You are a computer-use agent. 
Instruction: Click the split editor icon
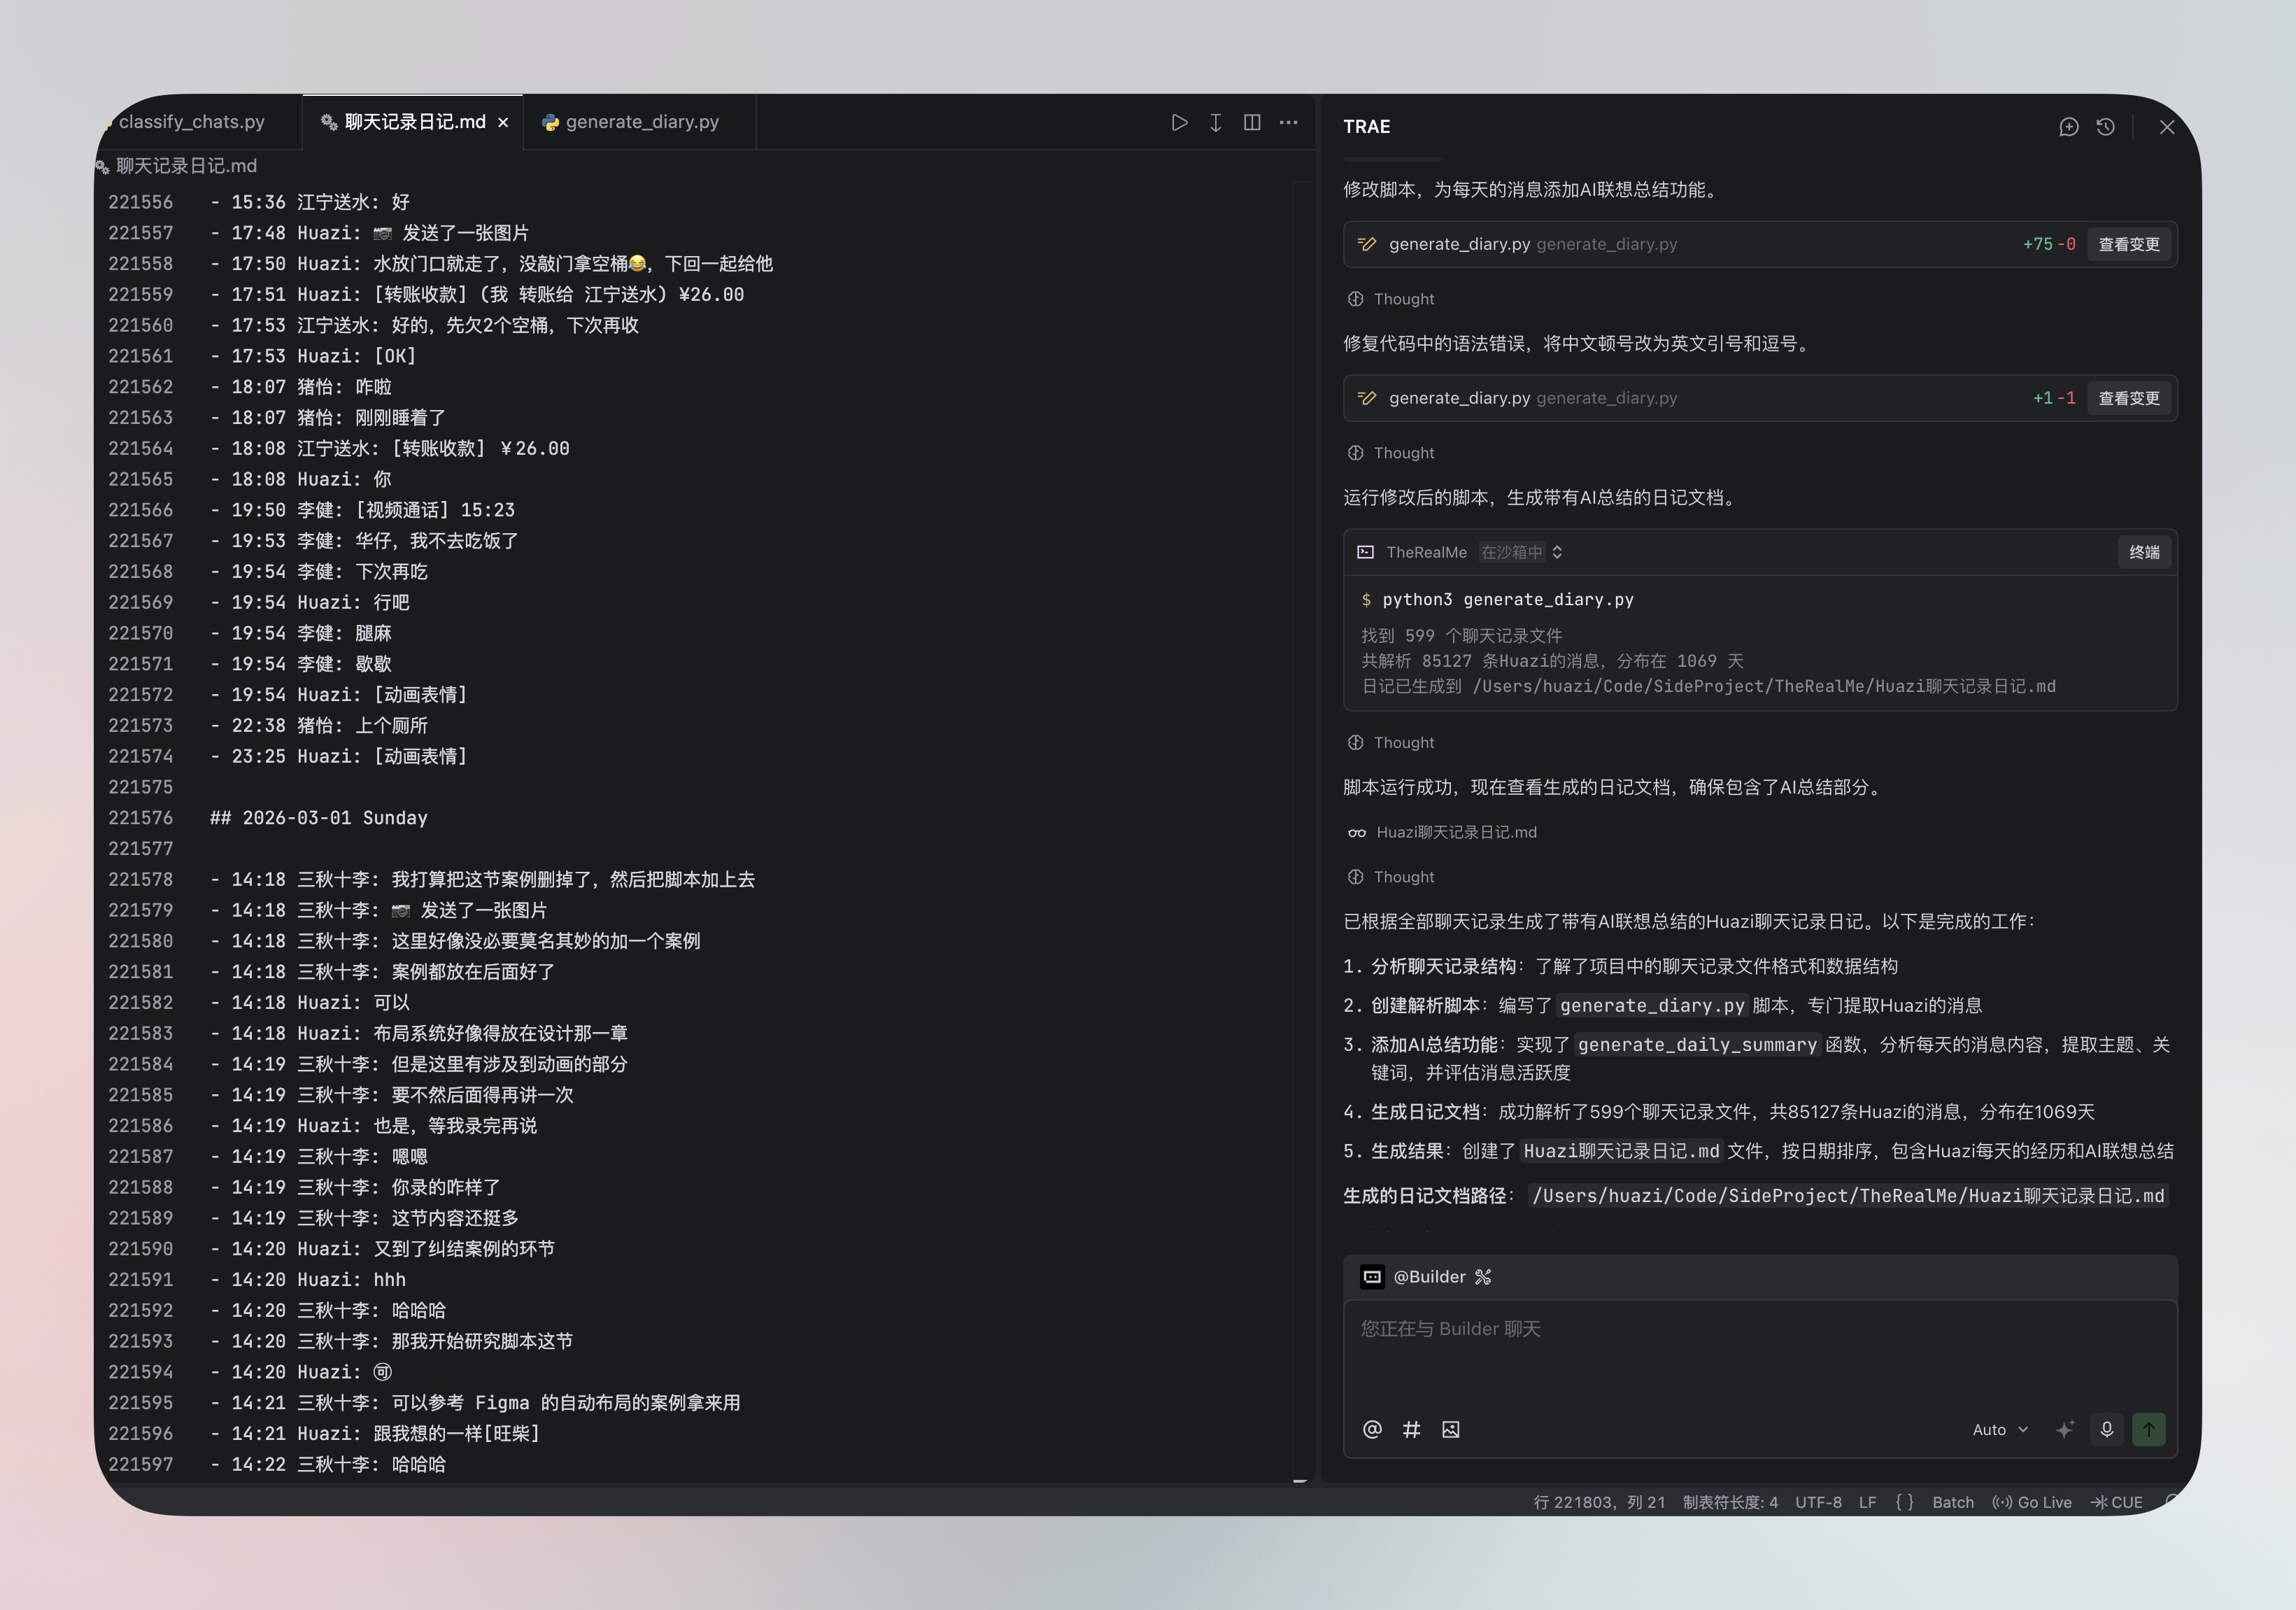1251,122
